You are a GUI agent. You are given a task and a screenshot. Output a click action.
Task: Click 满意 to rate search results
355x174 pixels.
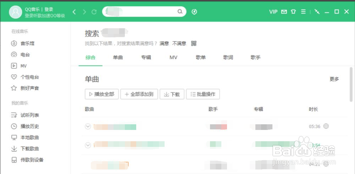164,43
